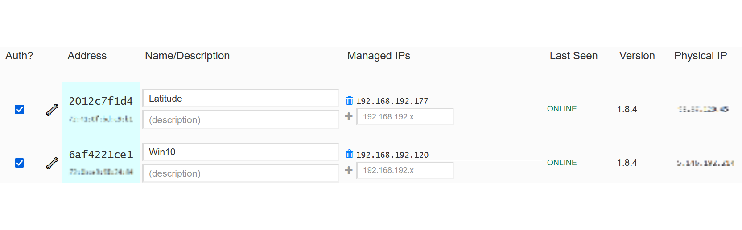Click the Address column header
This screenshot has width=742, height=230.
click(87, 56)
